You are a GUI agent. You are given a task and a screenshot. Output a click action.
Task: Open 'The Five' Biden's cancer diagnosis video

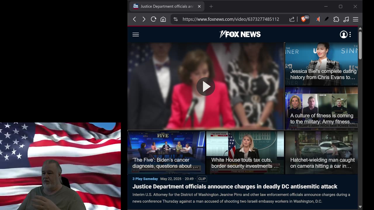[x=166, y=152]
